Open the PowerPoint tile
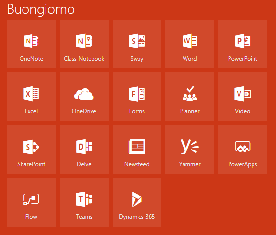The image size is (276, 235). click(243, 44)
